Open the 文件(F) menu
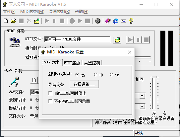 tap(9, 12)
